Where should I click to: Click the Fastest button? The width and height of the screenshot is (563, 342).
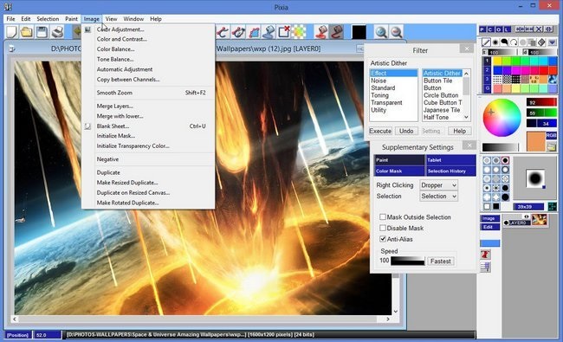point(440,261)
